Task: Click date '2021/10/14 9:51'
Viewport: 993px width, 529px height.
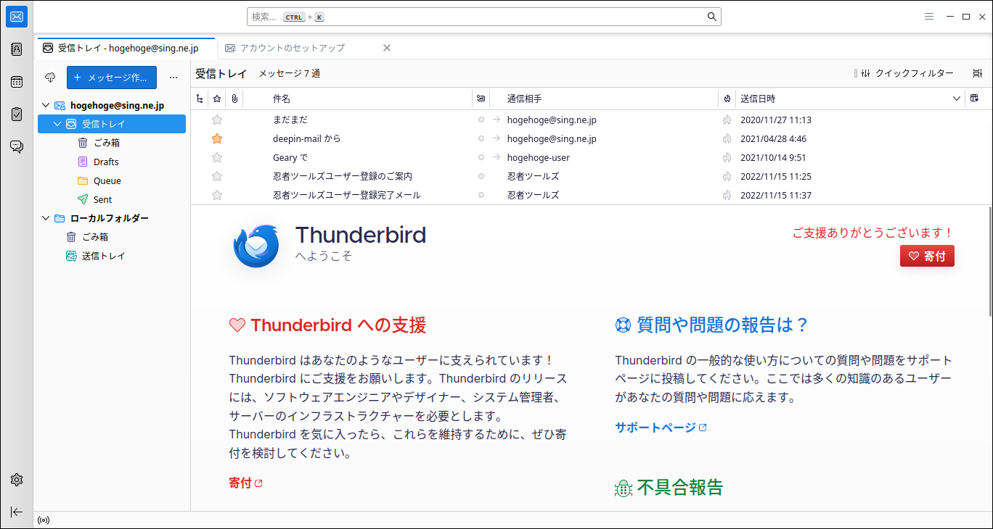Action: [773, 157]
